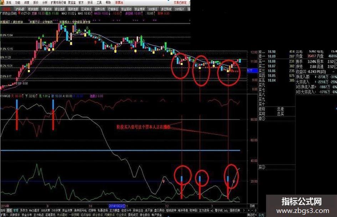This screenshot has width=337, height=217.
Task: Open the 帮助 menu
Action: (x=108, y=3)
